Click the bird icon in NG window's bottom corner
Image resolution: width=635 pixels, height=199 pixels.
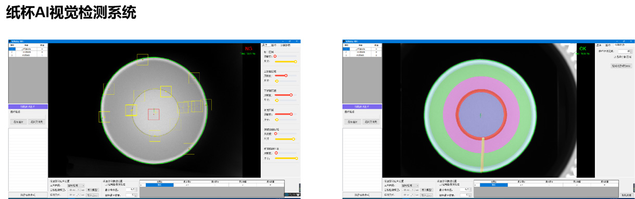(x=298, y=195)
